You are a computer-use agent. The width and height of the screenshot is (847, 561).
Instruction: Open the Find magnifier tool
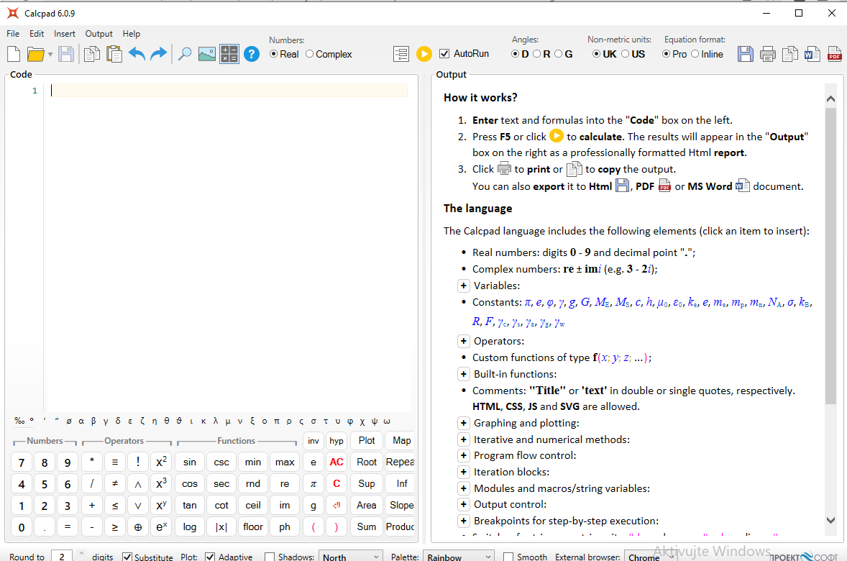pyautogui.click(x=185, y=54)
